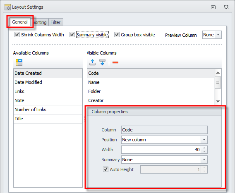The height and width of the screenshot is (193, 235).
Task: Open the Preview Column dropdown
Action: [x=218, y=35]
